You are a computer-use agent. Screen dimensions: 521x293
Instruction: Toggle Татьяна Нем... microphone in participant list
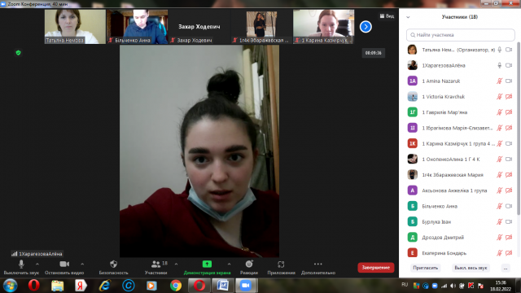tap(499, 50)
